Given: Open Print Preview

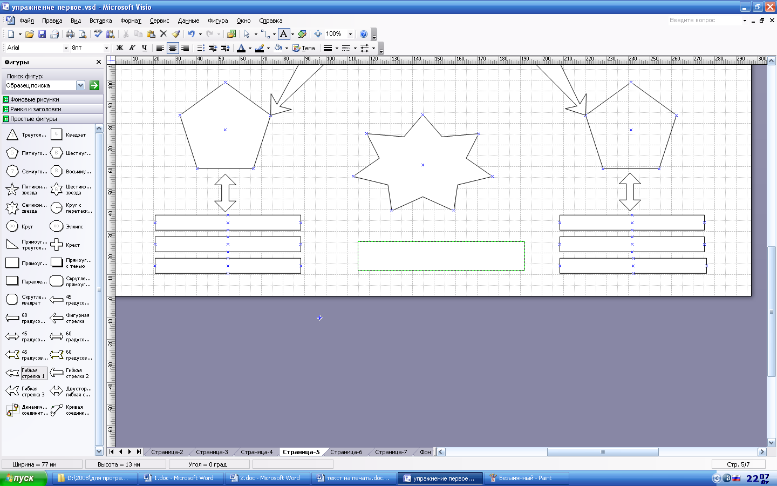Looking at the screenshot, I should (83, 34).
